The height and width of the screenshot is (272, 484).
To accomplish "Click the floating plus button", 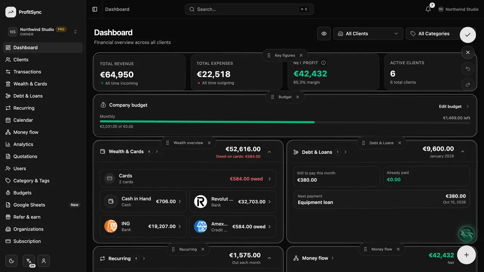I will tap(467, 255).
